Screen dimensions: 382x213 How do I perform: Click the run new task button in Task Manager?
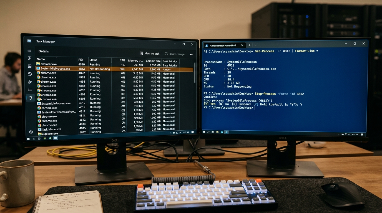coord(150,54)
